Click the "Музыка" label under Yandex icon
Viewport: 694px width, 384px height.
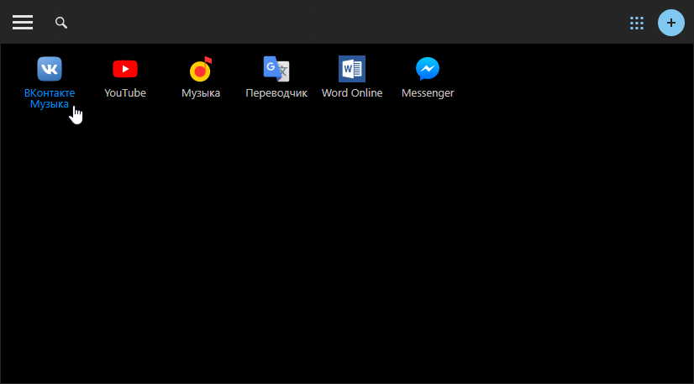click(x=201, y=93)
